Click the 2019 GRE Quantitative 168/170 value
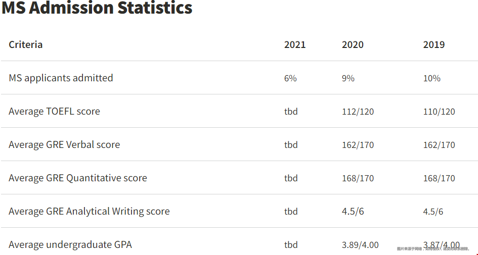The width and height of the screenshot is (478, 255). 439,178
